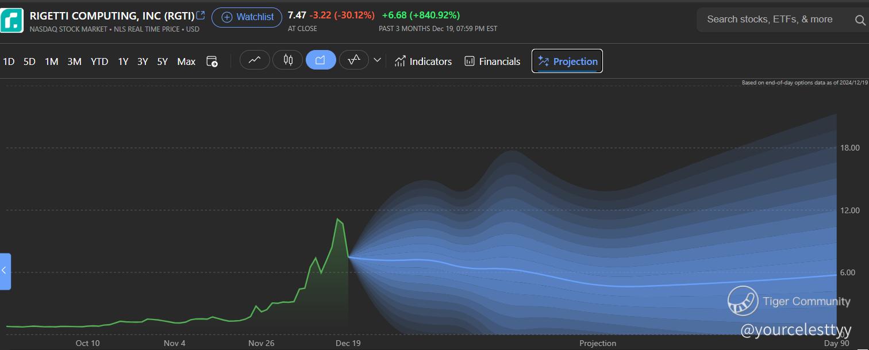This screenshot has height=350, width=869.
Task: Select the 1D time range
Action: (9, 61)
